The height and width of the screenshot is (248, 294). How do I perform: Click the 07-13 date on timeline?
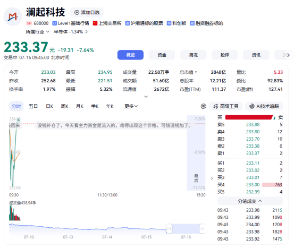[x=68, y=237]
